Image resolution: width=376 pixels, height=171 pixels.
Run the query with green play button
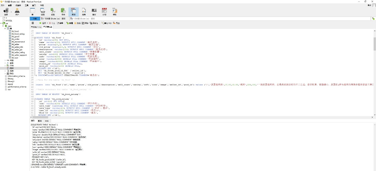click(43, 23)
